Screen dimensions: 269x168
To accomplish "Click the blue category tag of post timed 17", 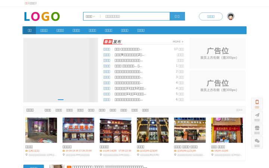I will click(x=107, y=49).
